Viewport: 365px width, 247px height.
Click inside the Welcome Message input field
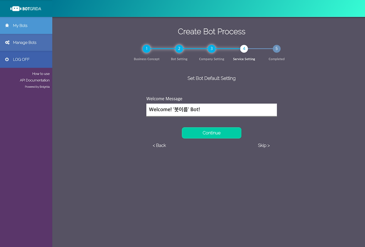point(211,110)
